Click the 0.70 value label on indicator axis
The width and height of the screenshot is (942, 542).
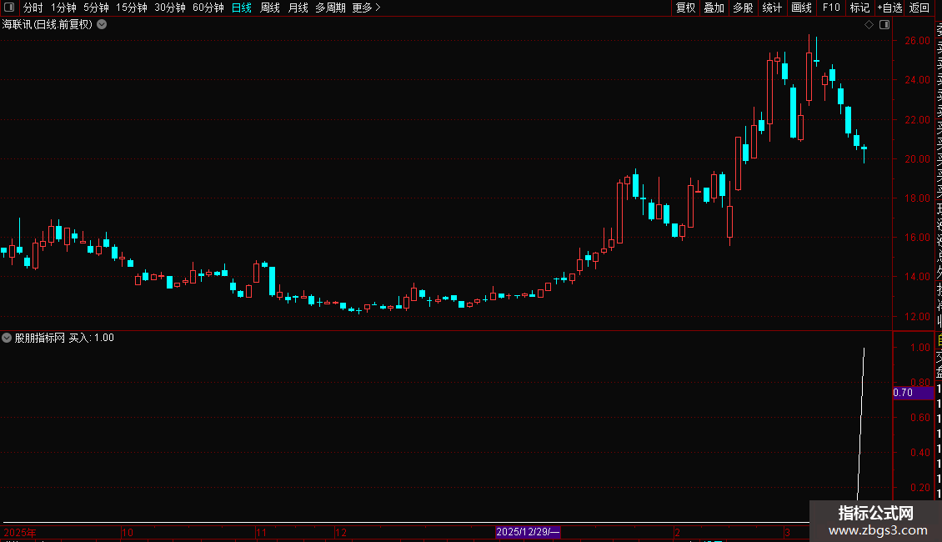click(x=913, y=393)
